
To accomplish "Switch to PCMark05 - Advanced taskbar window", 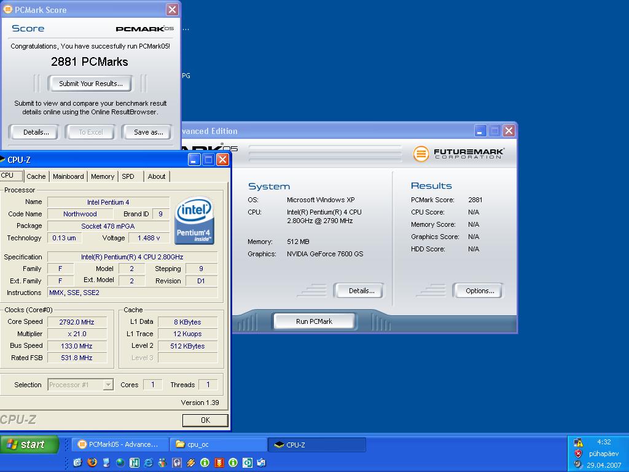I will point(120,444).
